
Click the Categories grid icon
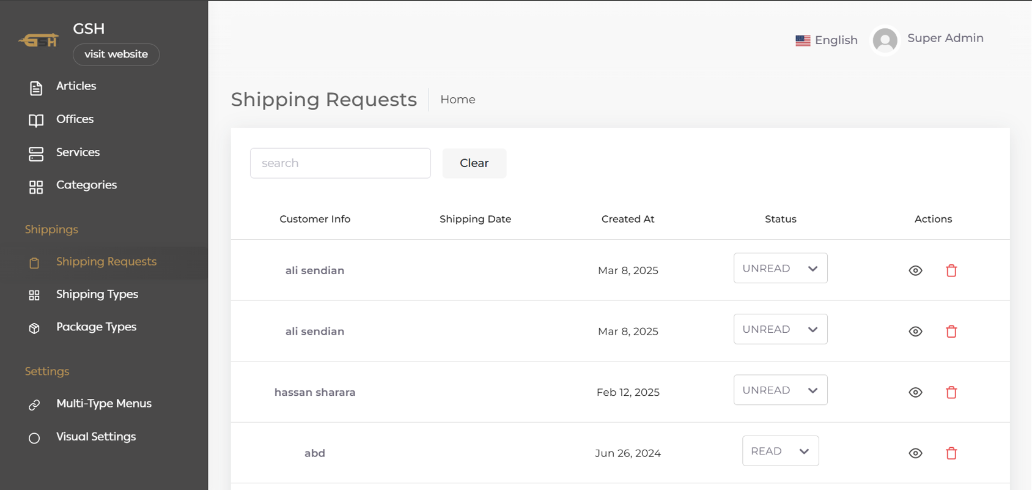click(36, 187)
